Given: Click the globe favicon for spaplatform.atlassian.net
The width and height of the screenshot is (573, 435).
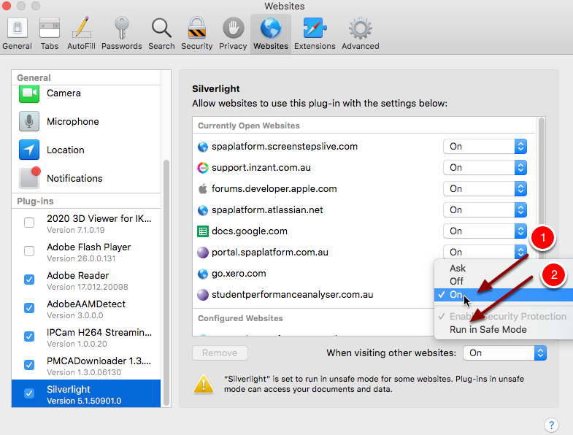Looking at the screenshot, I should [203, 210].
